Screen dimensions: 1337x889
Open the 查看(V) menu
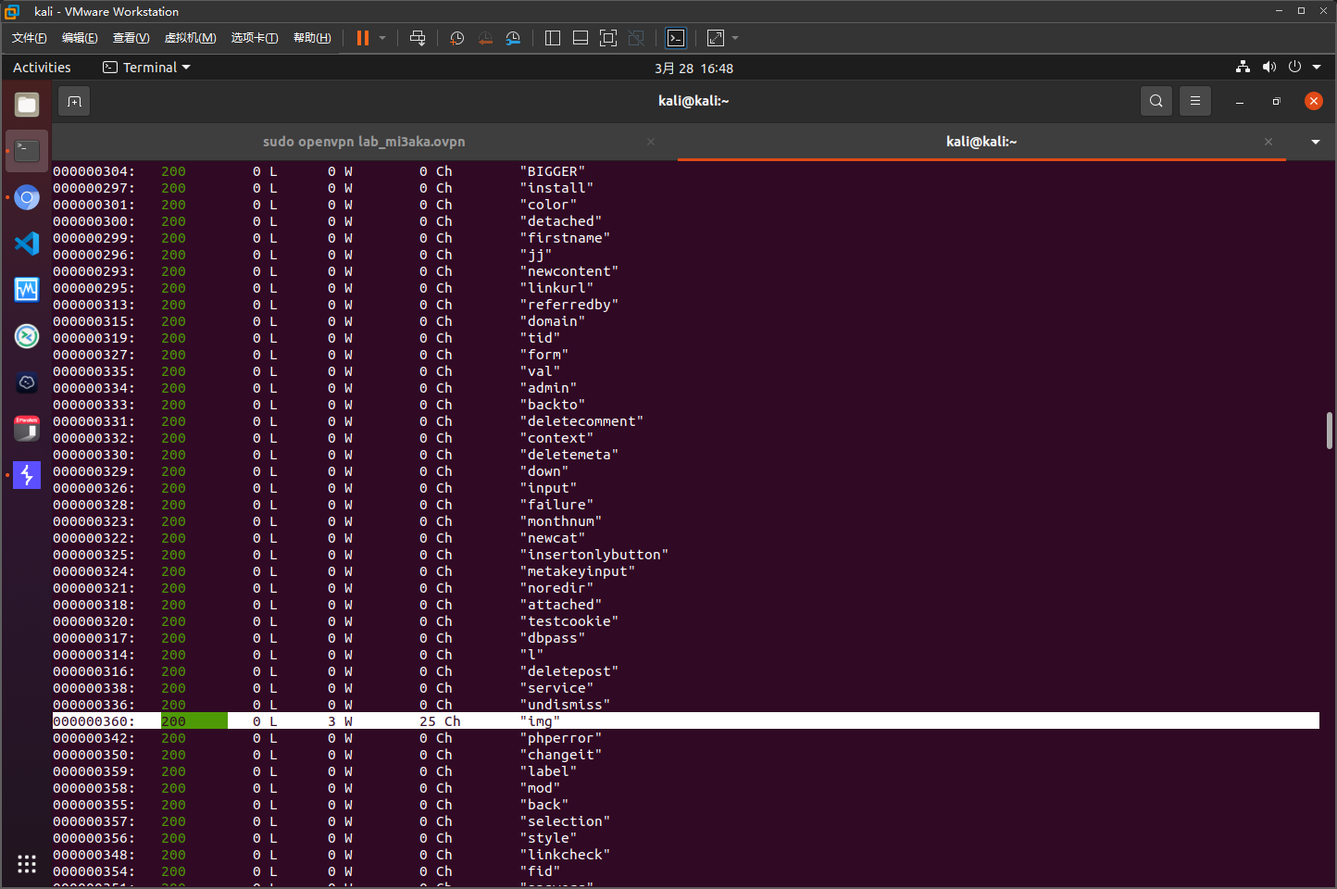(131, 38)
